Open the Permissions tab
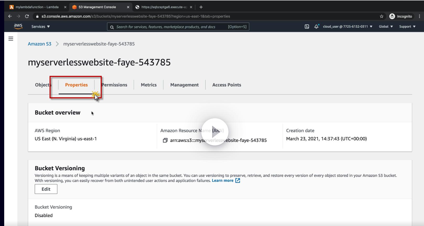Image resolution: width=424 pixels, height=226 pixels. pyautogui.click(x=114, y=85)
